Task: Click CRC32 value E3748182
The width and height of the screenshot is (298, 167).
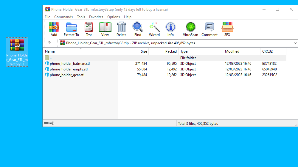Action: (x=269, y=64)
